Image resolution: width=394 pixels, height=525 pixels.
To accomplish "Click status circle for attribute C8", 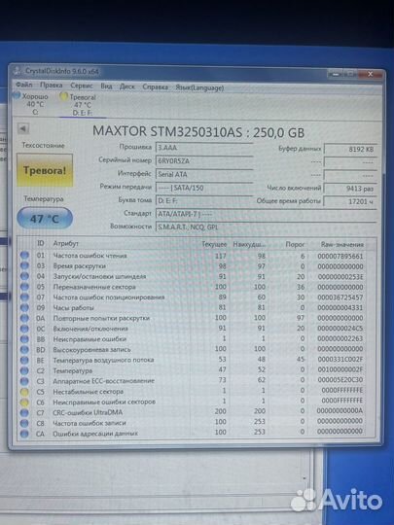I will pos(24,423).
